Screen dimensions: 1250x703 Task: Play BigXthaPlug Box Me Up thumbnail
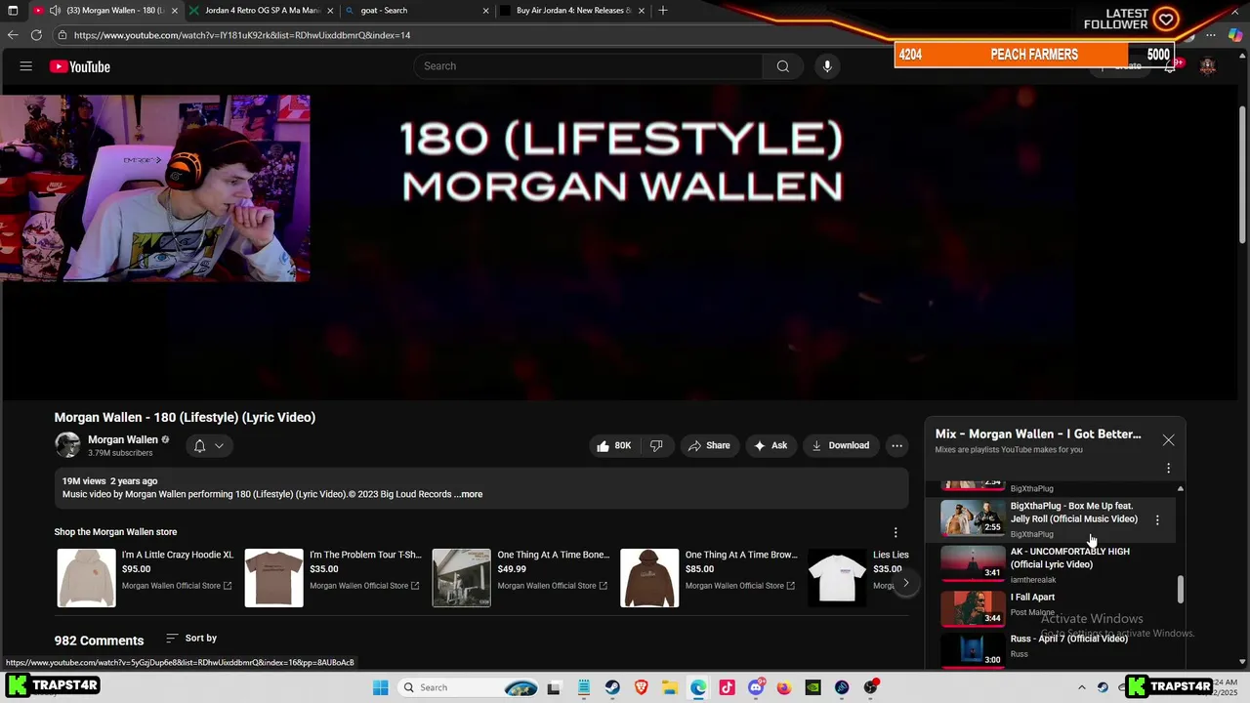tap(973, 517)
